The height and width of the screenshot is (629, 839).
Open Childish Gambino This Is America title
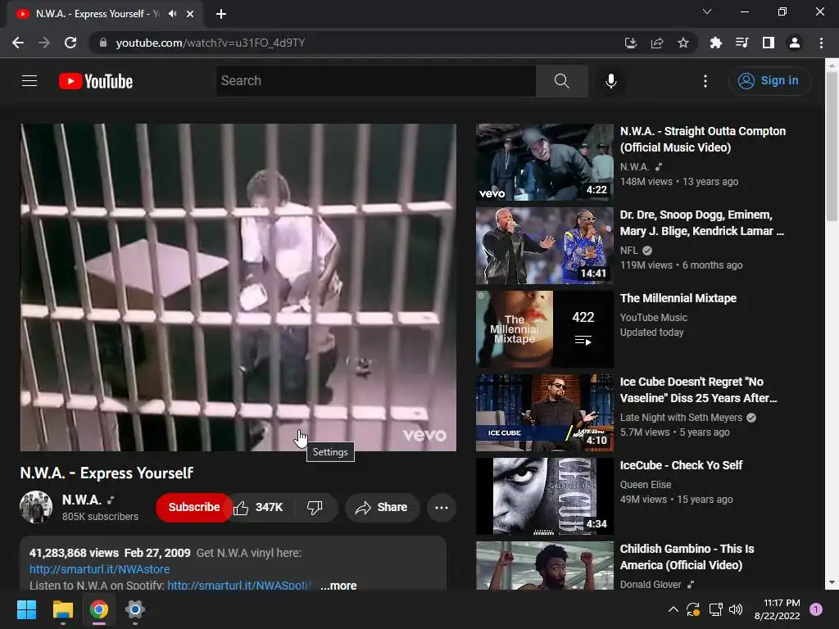[687, 557]
